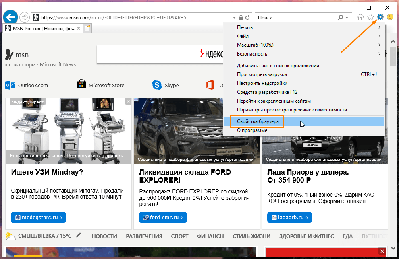Open the Outlook.com shortcut
Viewport: 399px width, 259px height.
pos(27,85)
